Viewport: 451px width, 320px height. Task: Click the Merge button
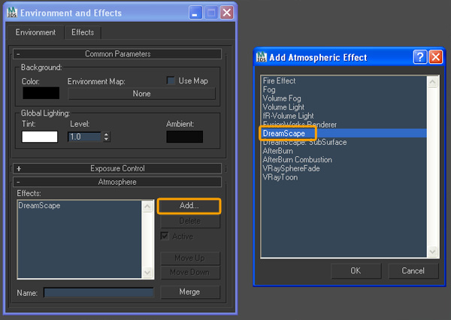click(190, 291)
